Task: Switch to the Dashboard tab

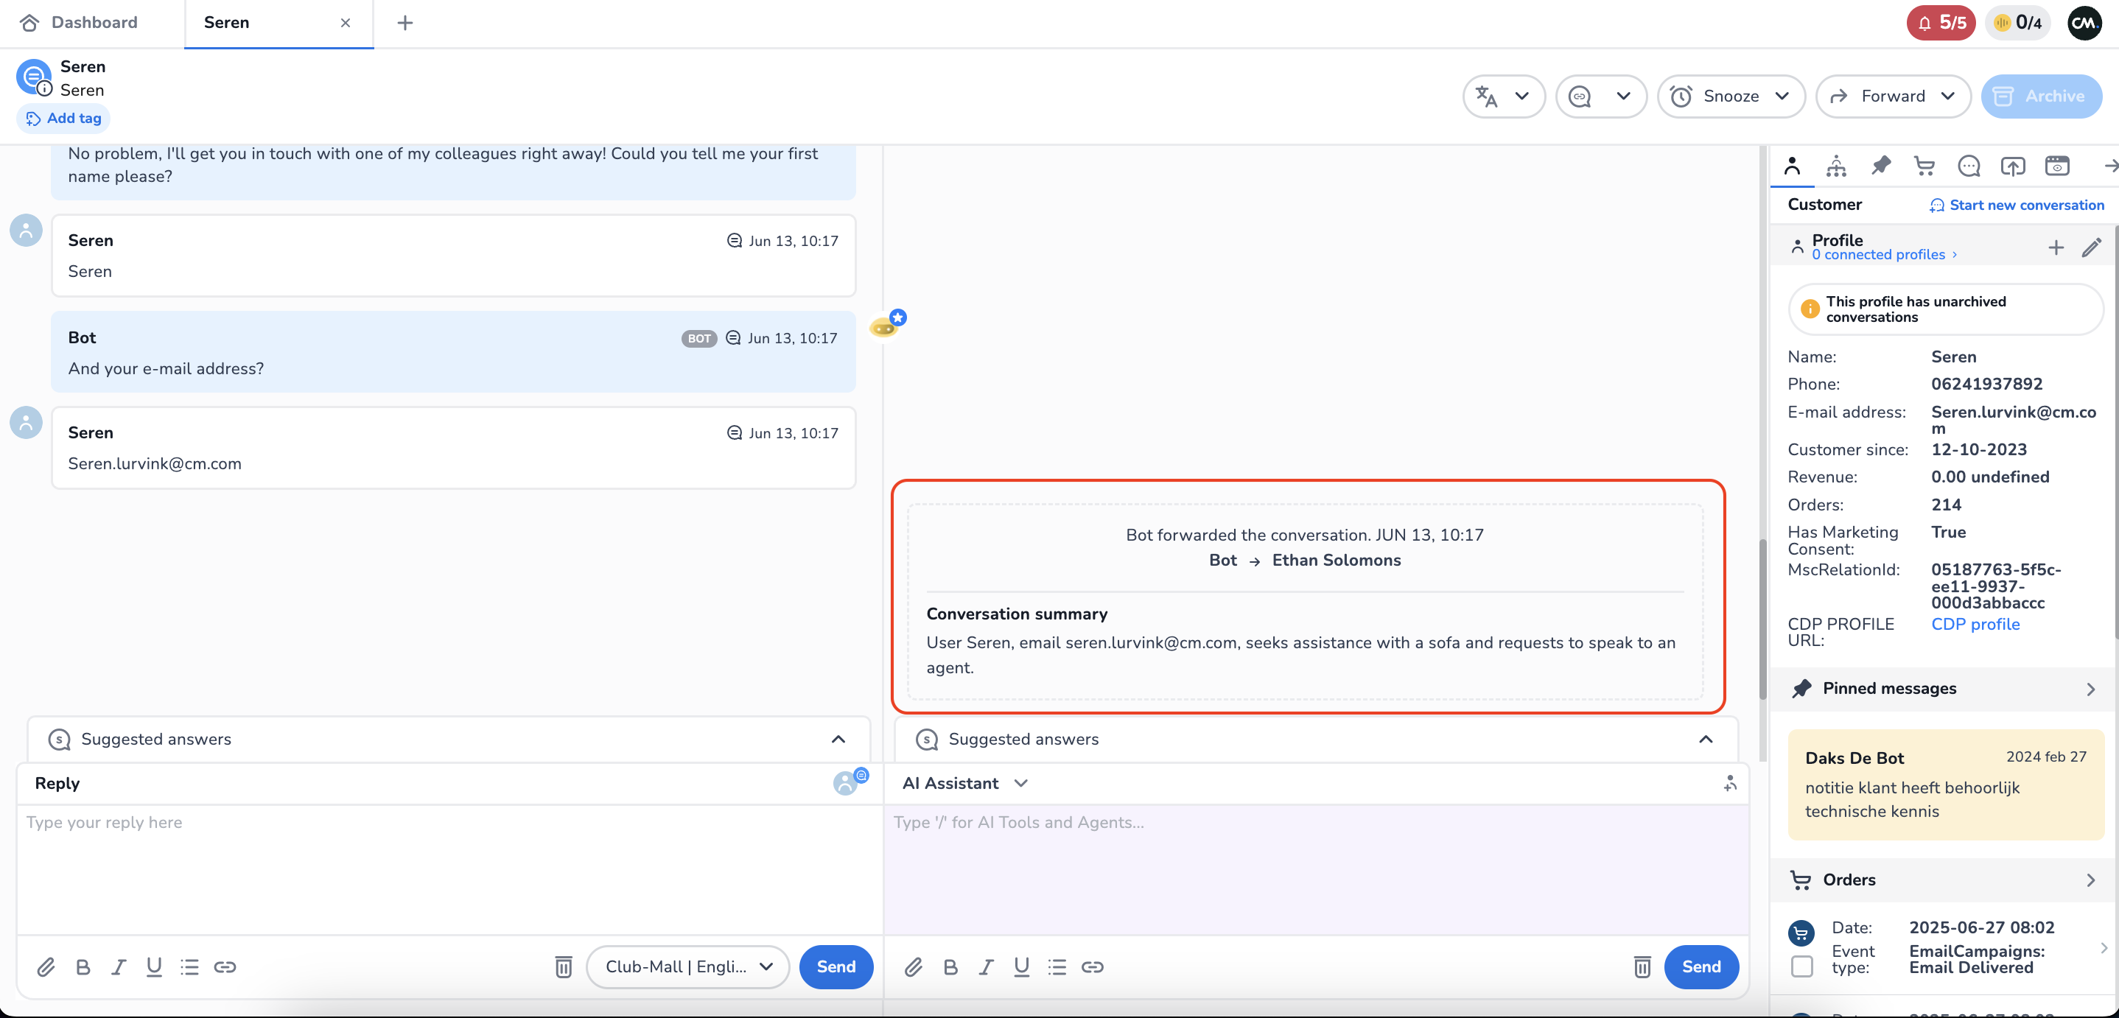Action: 80,22
